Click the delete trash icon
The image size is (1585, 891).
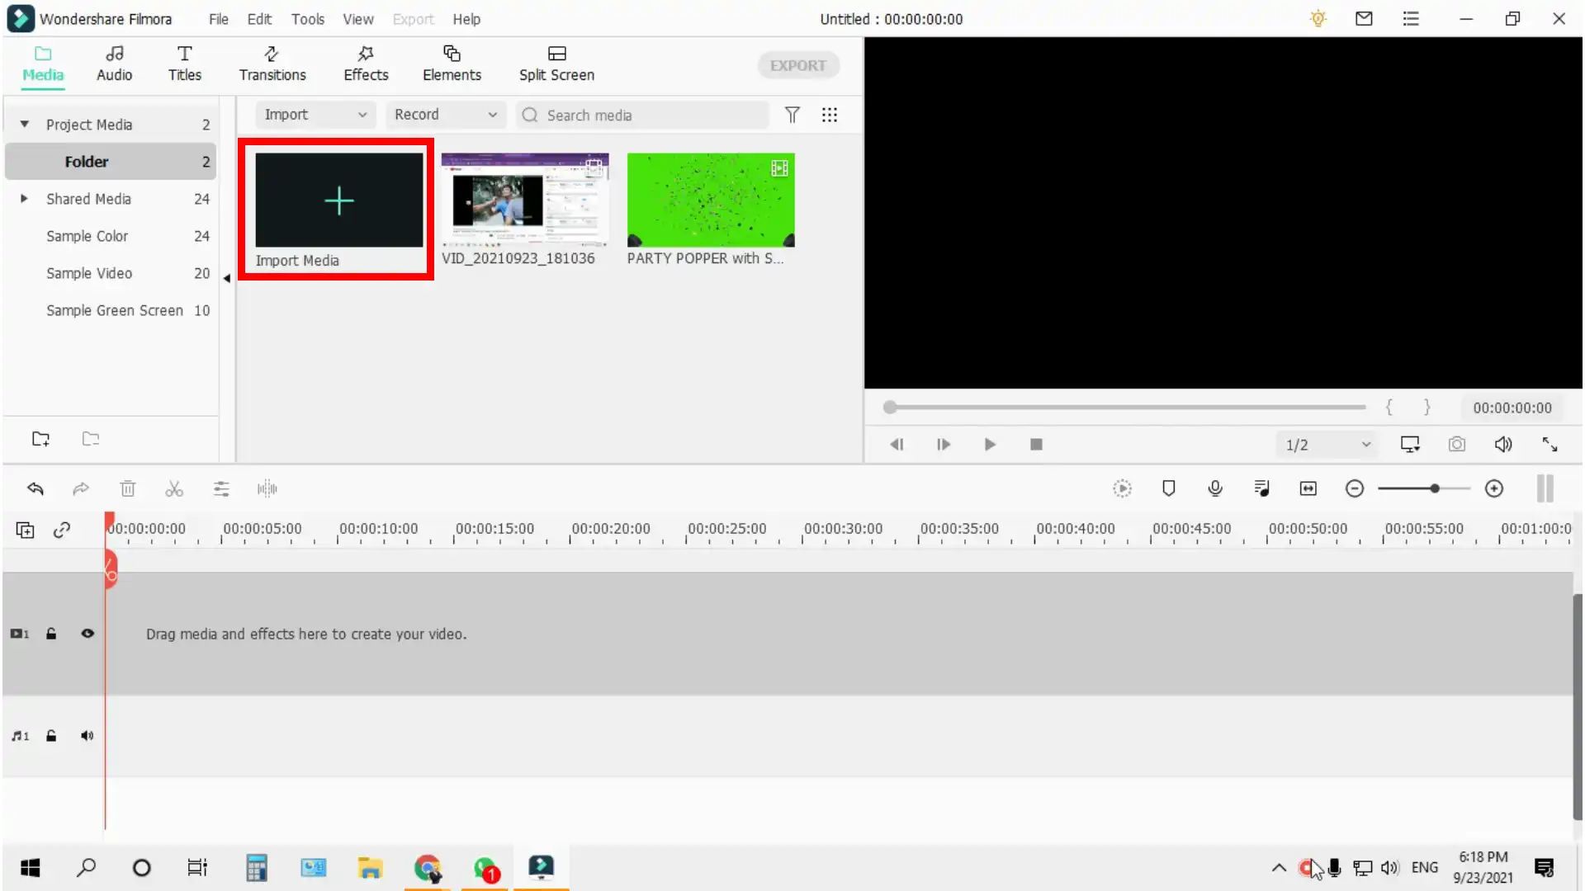click(128, 489)
